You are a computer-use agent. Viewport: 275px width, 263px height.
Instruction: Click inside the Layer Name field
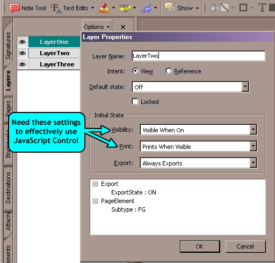(198, 56)
